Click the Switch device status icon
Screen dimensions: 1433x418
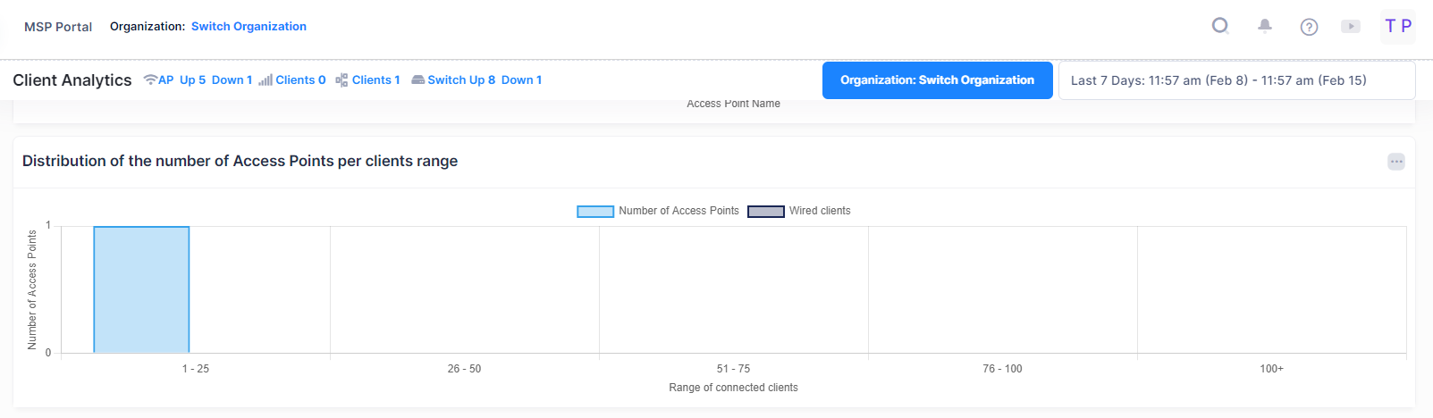click(417, 80)
